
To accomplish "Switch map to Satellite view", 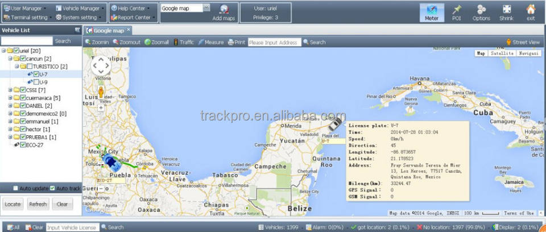I will tap(502, 53).
